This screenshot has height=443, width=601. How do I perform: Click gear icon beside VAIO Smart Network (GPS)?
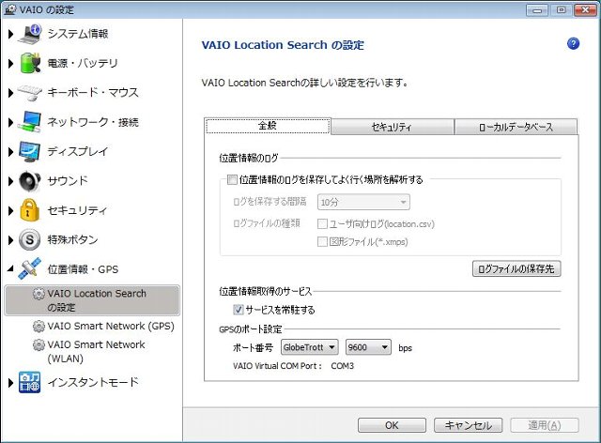point(39,326)
